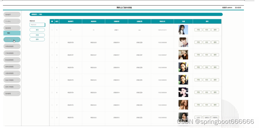Select the header select-all checkbox
Screen dimensions: 259x128
pyautogui.click(x=52, y=22)
